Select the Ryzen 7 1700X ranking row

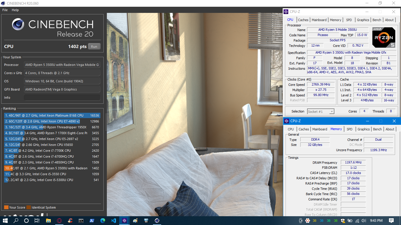52,133
